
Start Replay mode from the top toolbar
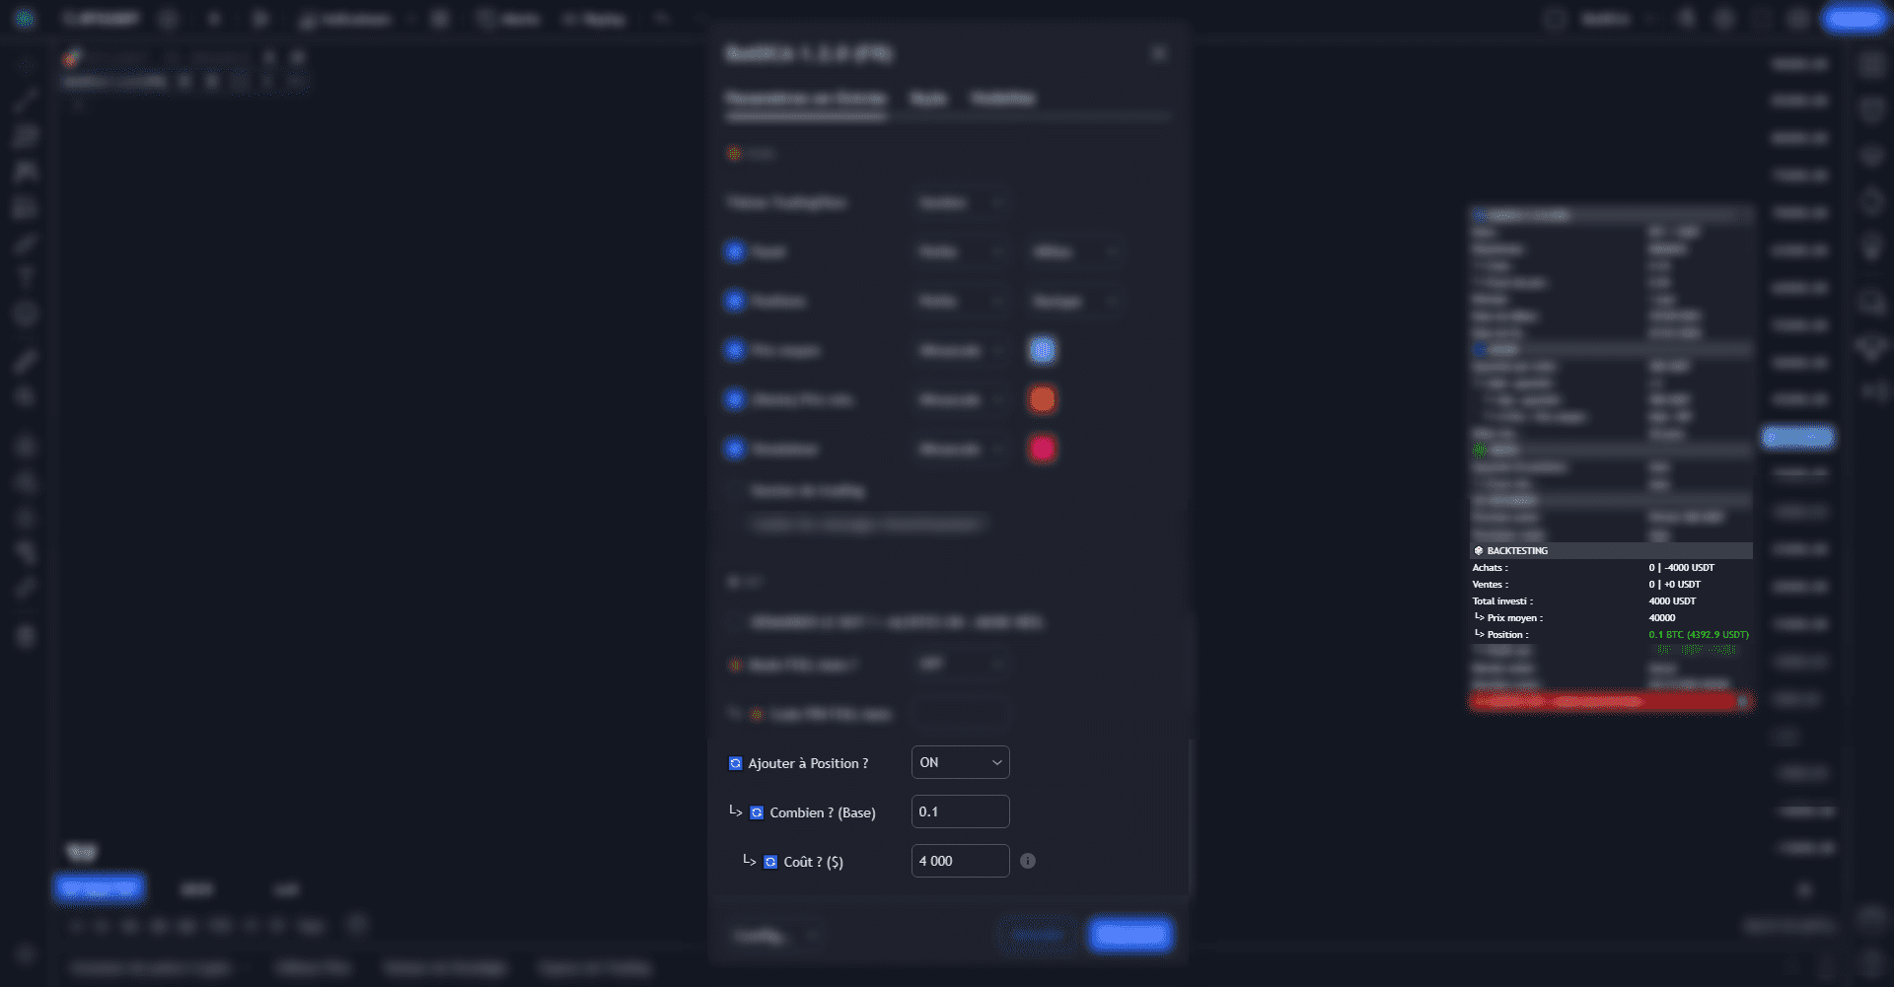[594, 19]
